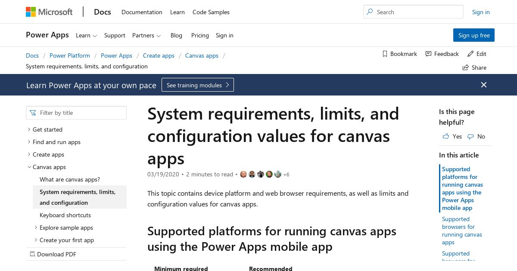The height and width of the screenshot is (271, 517).
Task: Open the Documentation menu item
Action: point(142,12)
